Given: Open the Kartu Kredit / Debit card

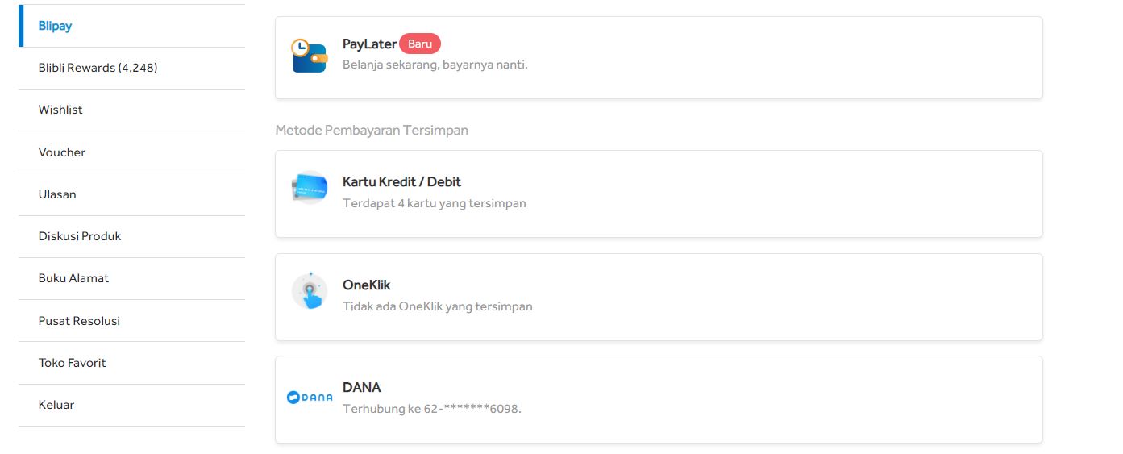Looking at the screenshot, I should tap(659, 194).
